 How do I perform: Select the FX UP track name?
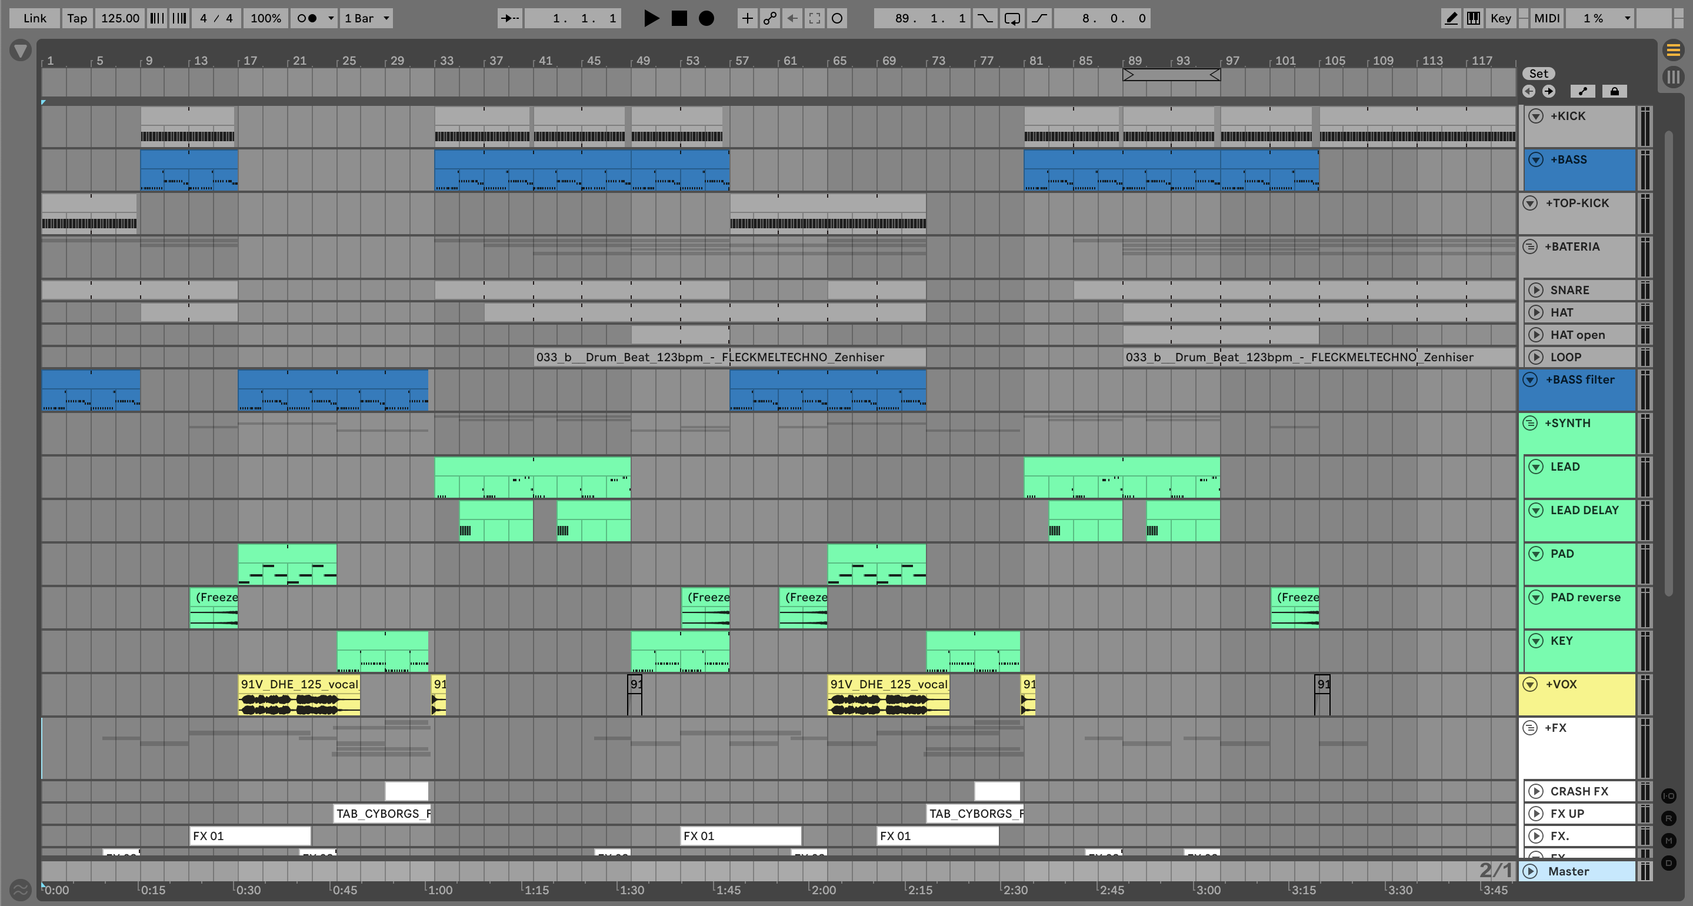[1567, 813]
